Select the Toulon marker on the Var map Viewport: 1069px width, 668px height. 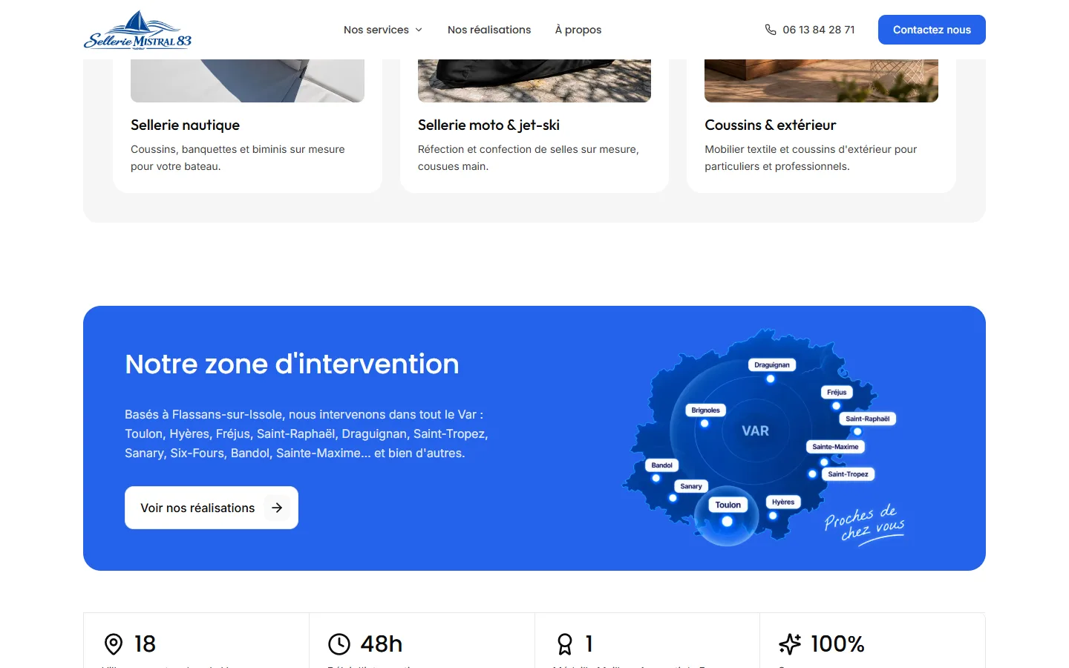(x=728, y=521)
